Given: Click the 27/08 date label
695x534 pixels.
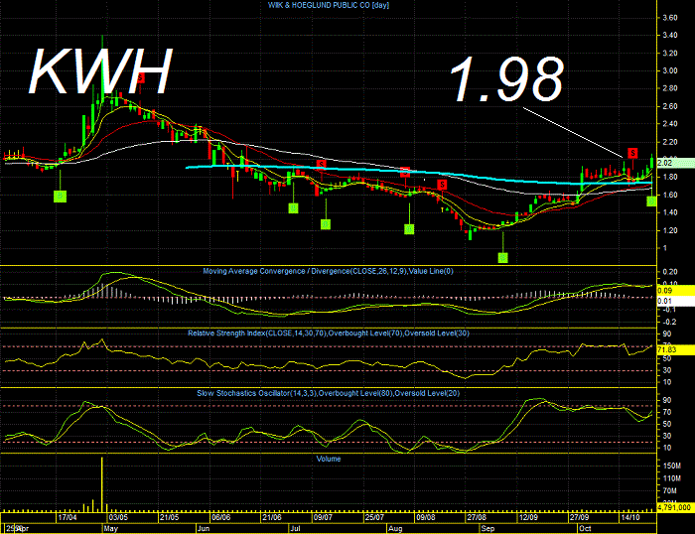Looking at the screenshot, I should [x=477, y=517].
